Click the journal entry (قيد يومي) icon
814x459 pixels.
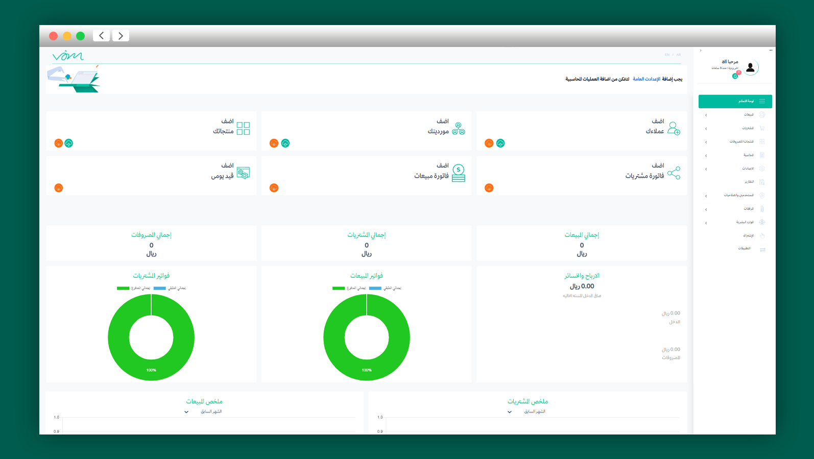243,173
